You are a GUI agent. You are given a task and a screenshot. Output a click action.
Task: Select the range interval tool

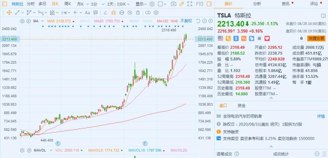coord(64,13)
